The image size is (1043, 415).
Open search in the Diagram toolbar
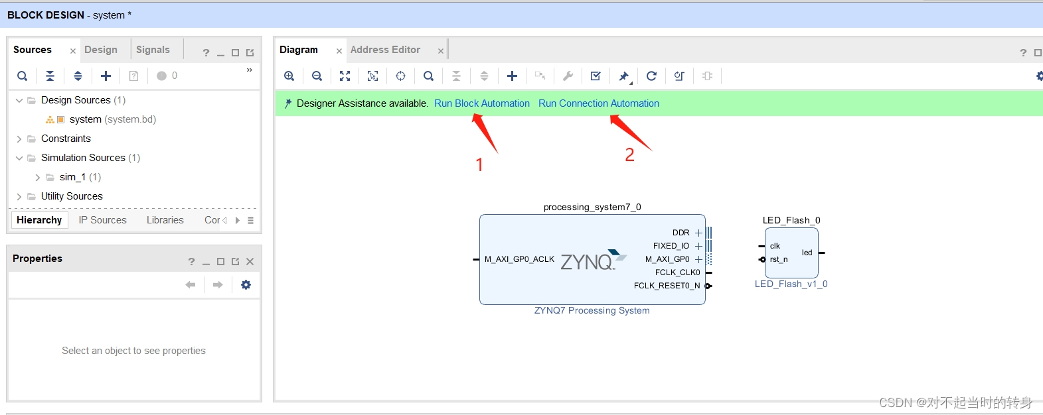click(x=429, y=76)
